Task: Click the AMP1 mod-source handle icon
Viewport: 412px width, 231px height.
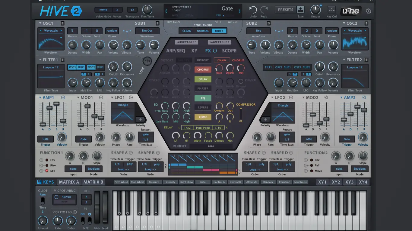Action: (63, 97)
